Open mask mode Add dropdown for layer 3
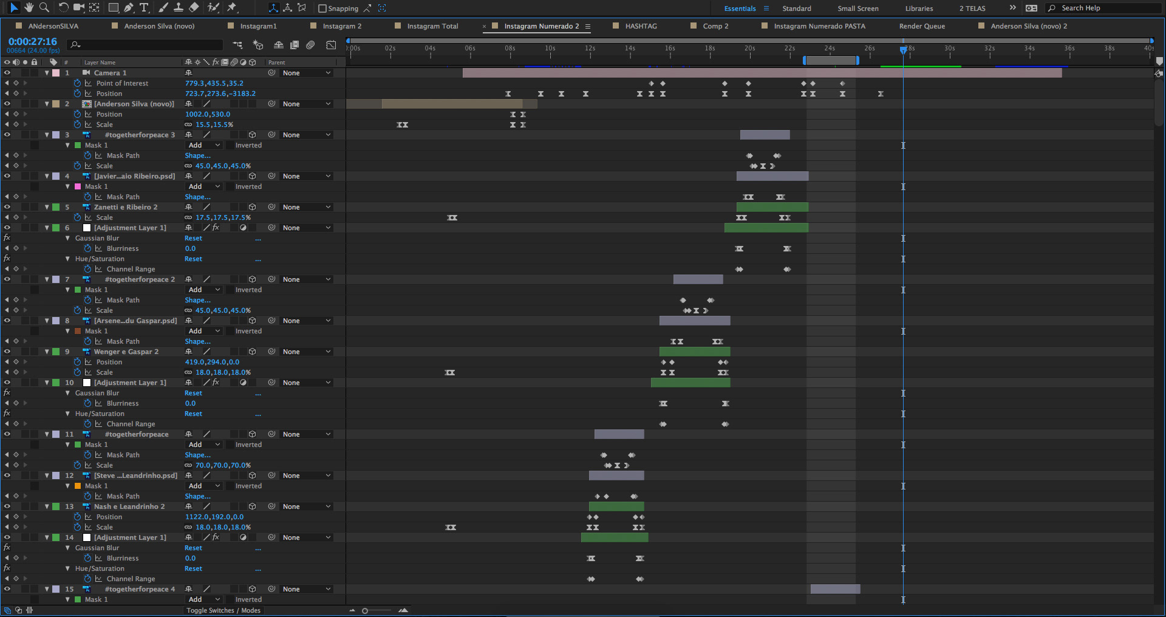1166x617 pixels. pos(204,145)
